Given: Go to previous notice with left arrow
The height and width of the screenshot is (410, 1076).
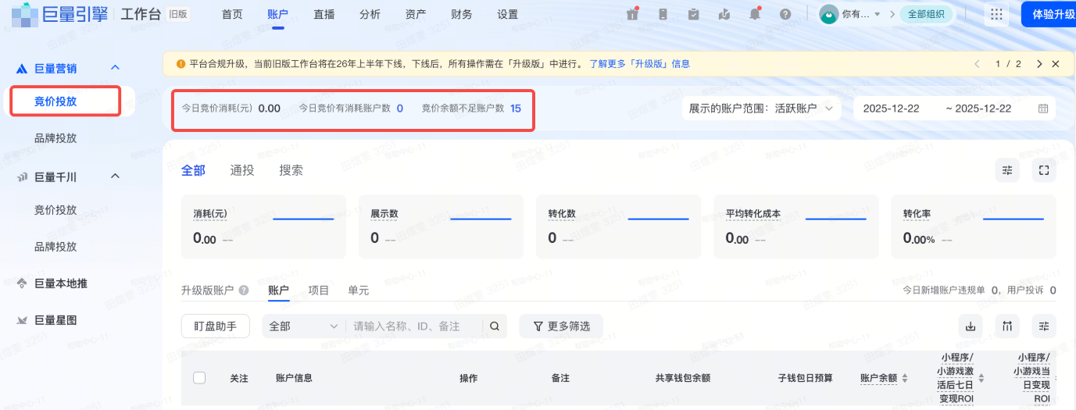Looking at the screenshot, I should pos(977,64).
